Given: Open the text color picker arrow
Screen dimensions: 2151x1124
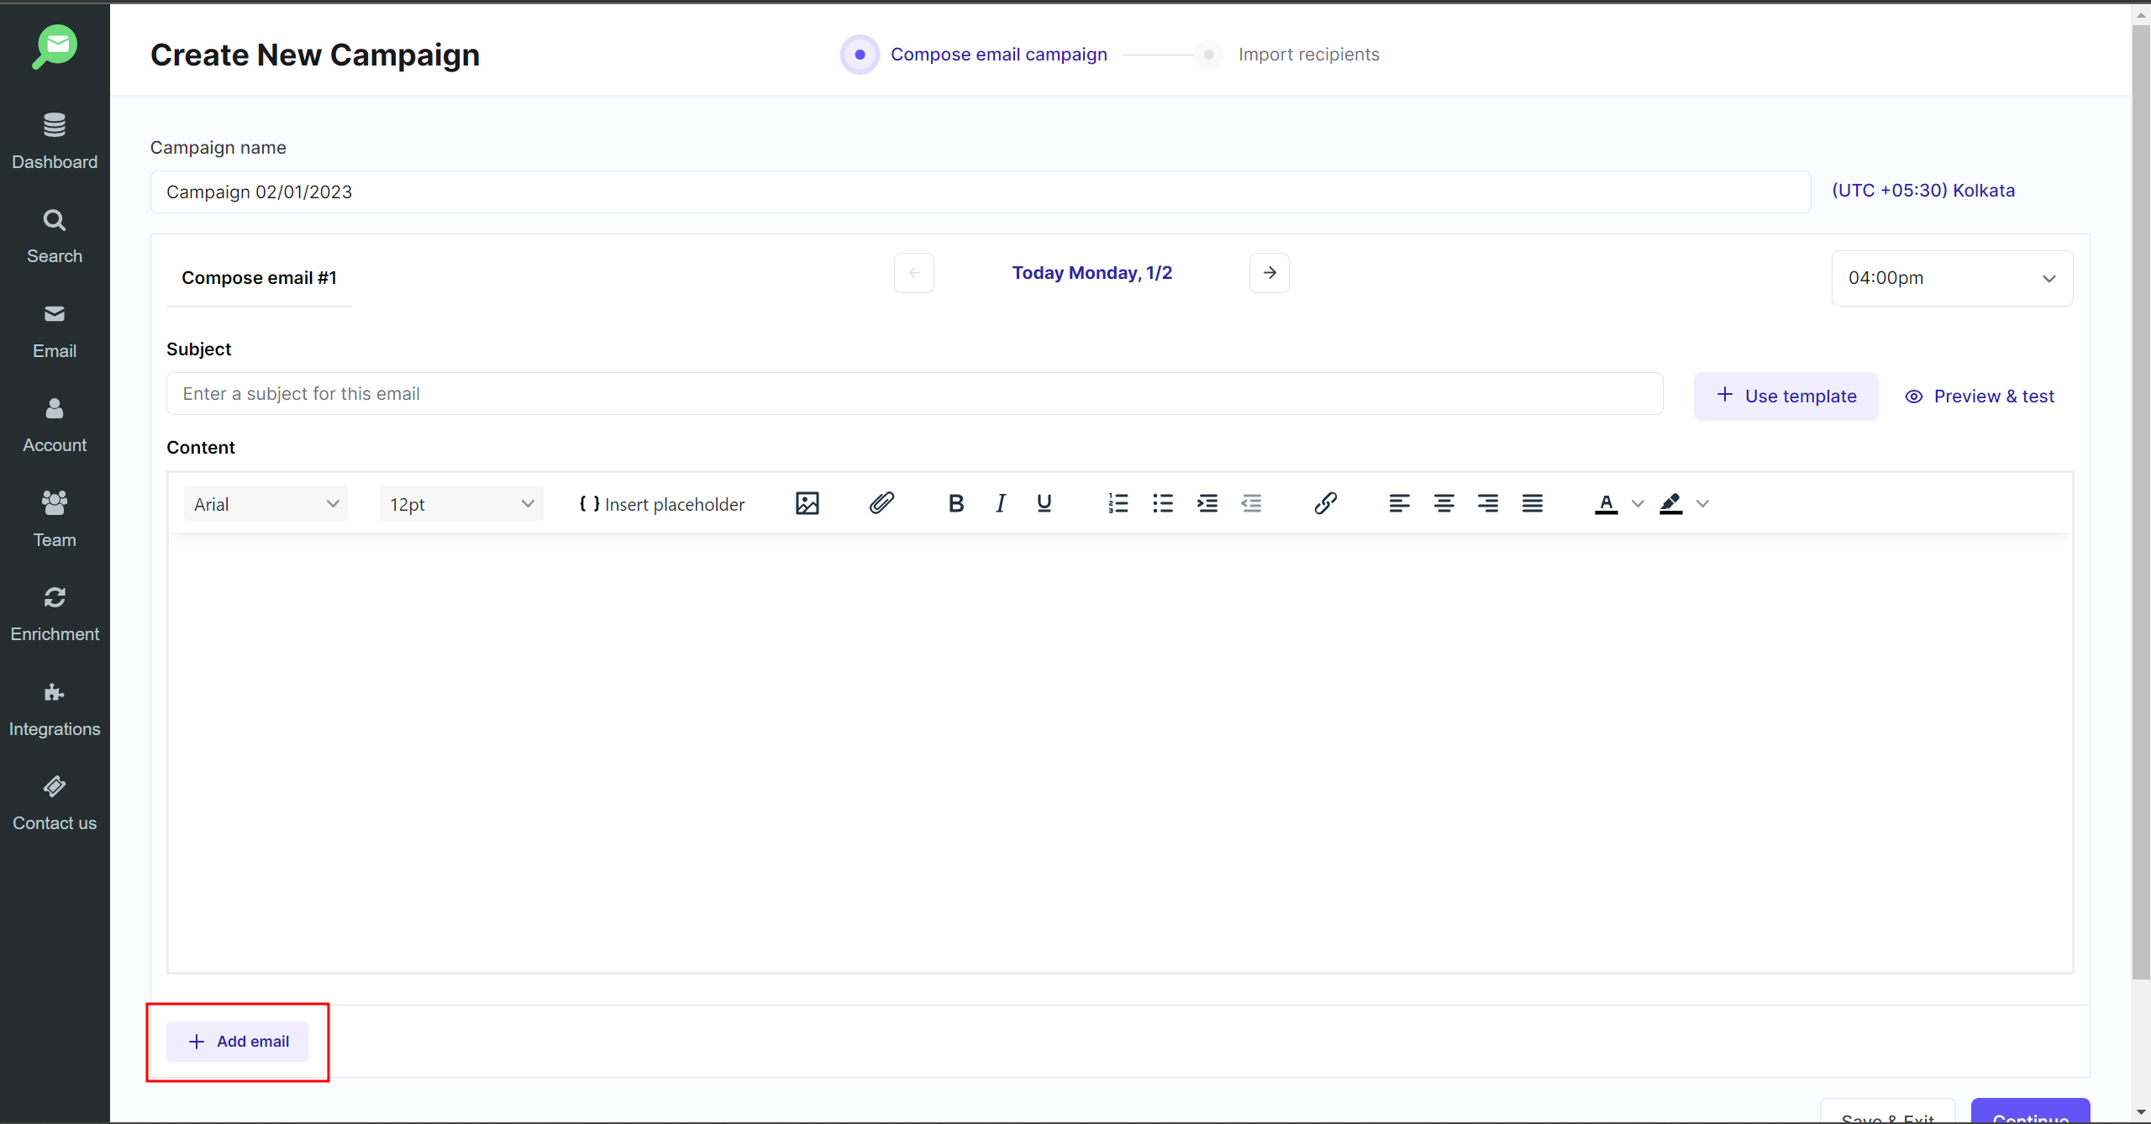Looking at the screenshot, I should pyautogui.click(x=1638, y=504).
